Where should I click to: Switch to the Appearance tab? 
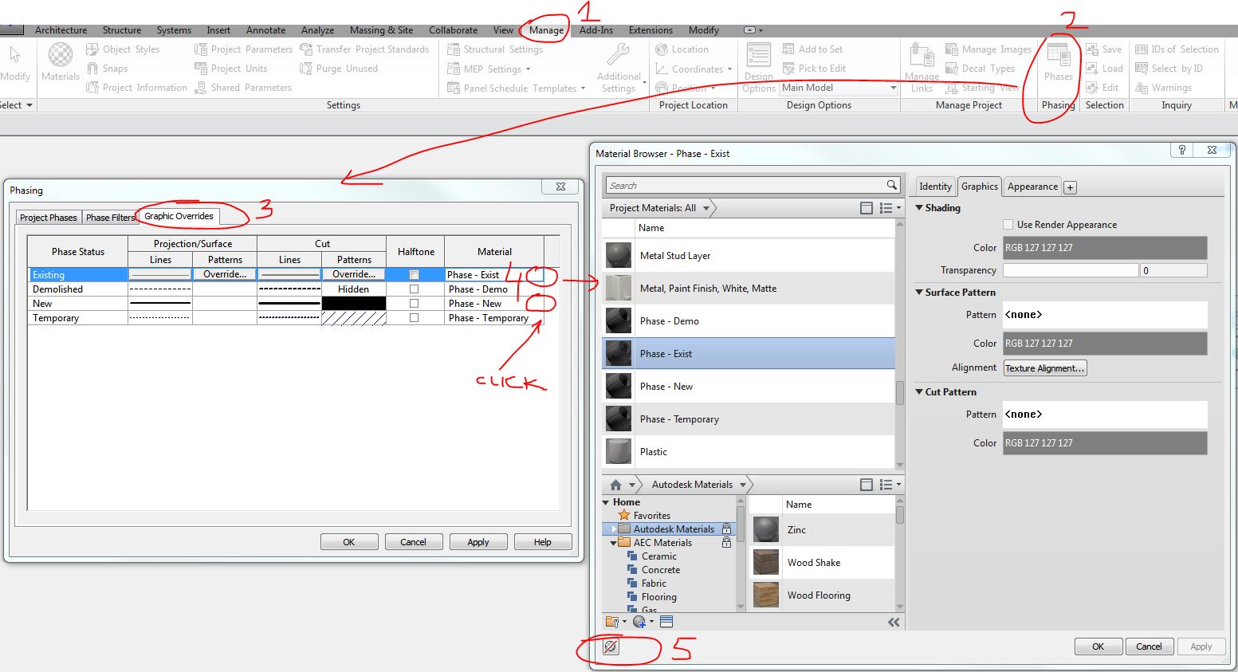tap(1032, 187)
